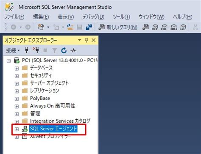Click the 新しいクエリ(N) button
This screenshot has width=201, height=154.
coord(118,27)
